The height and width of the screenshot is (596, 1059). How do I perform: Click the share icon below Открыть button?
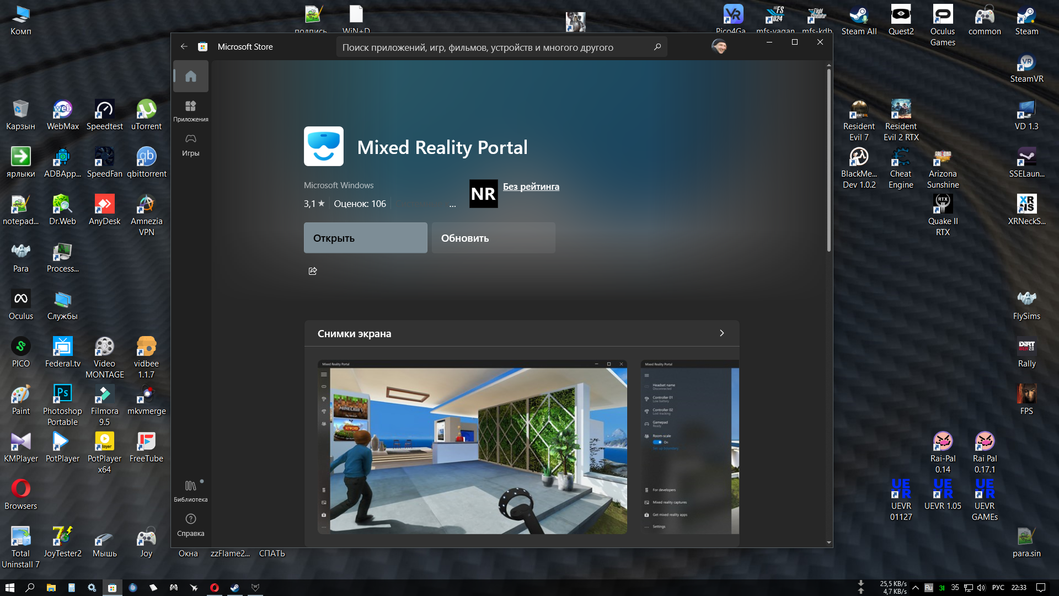[313, 271]
